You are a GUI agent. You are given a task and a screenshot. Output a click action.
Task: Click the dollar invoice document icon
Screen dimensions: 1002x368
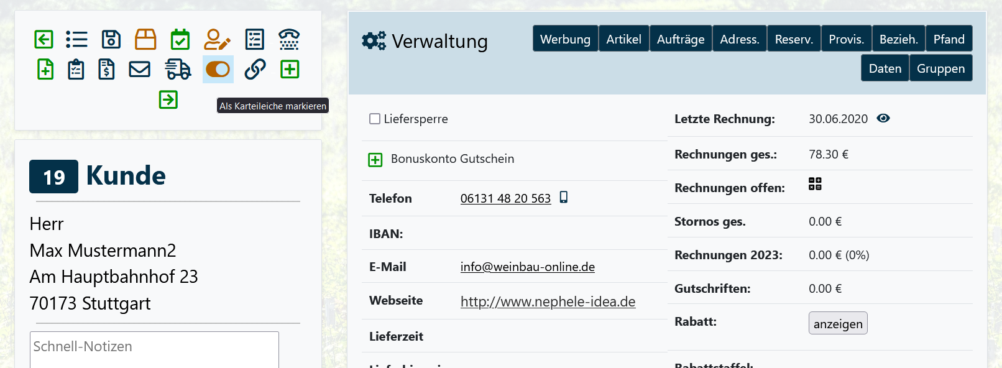pos(106,70)
